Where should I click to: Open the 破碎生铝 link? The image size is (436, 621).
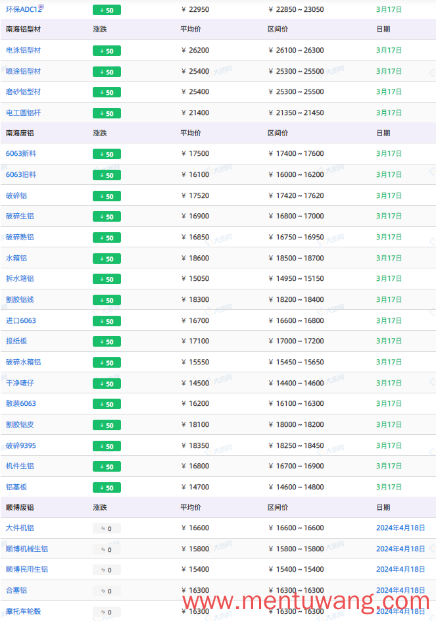pos(20,216)
